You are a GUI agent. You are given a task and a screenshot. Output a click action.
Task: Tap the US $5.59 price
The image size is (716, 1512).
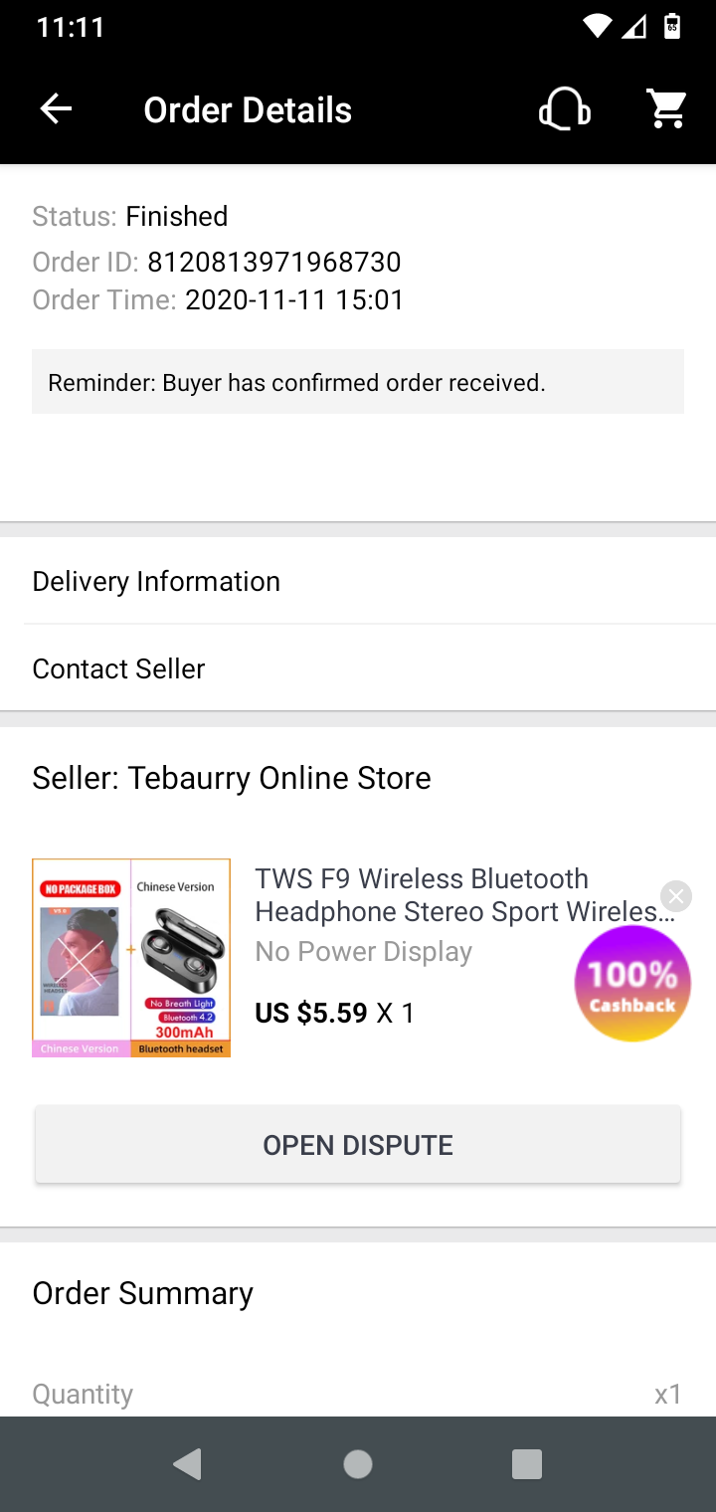coord(311,1013)
